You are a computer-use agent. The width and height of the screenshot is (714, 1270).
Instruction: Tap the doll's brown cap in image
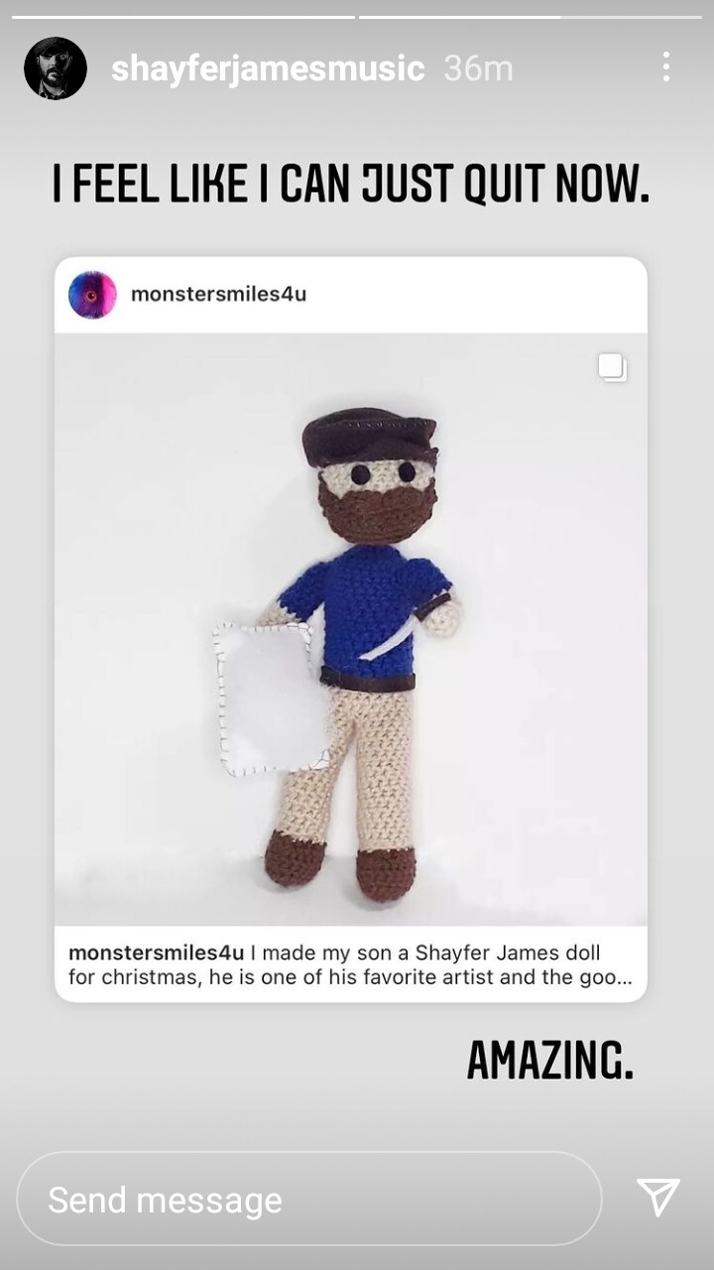(x=370, y=437)
